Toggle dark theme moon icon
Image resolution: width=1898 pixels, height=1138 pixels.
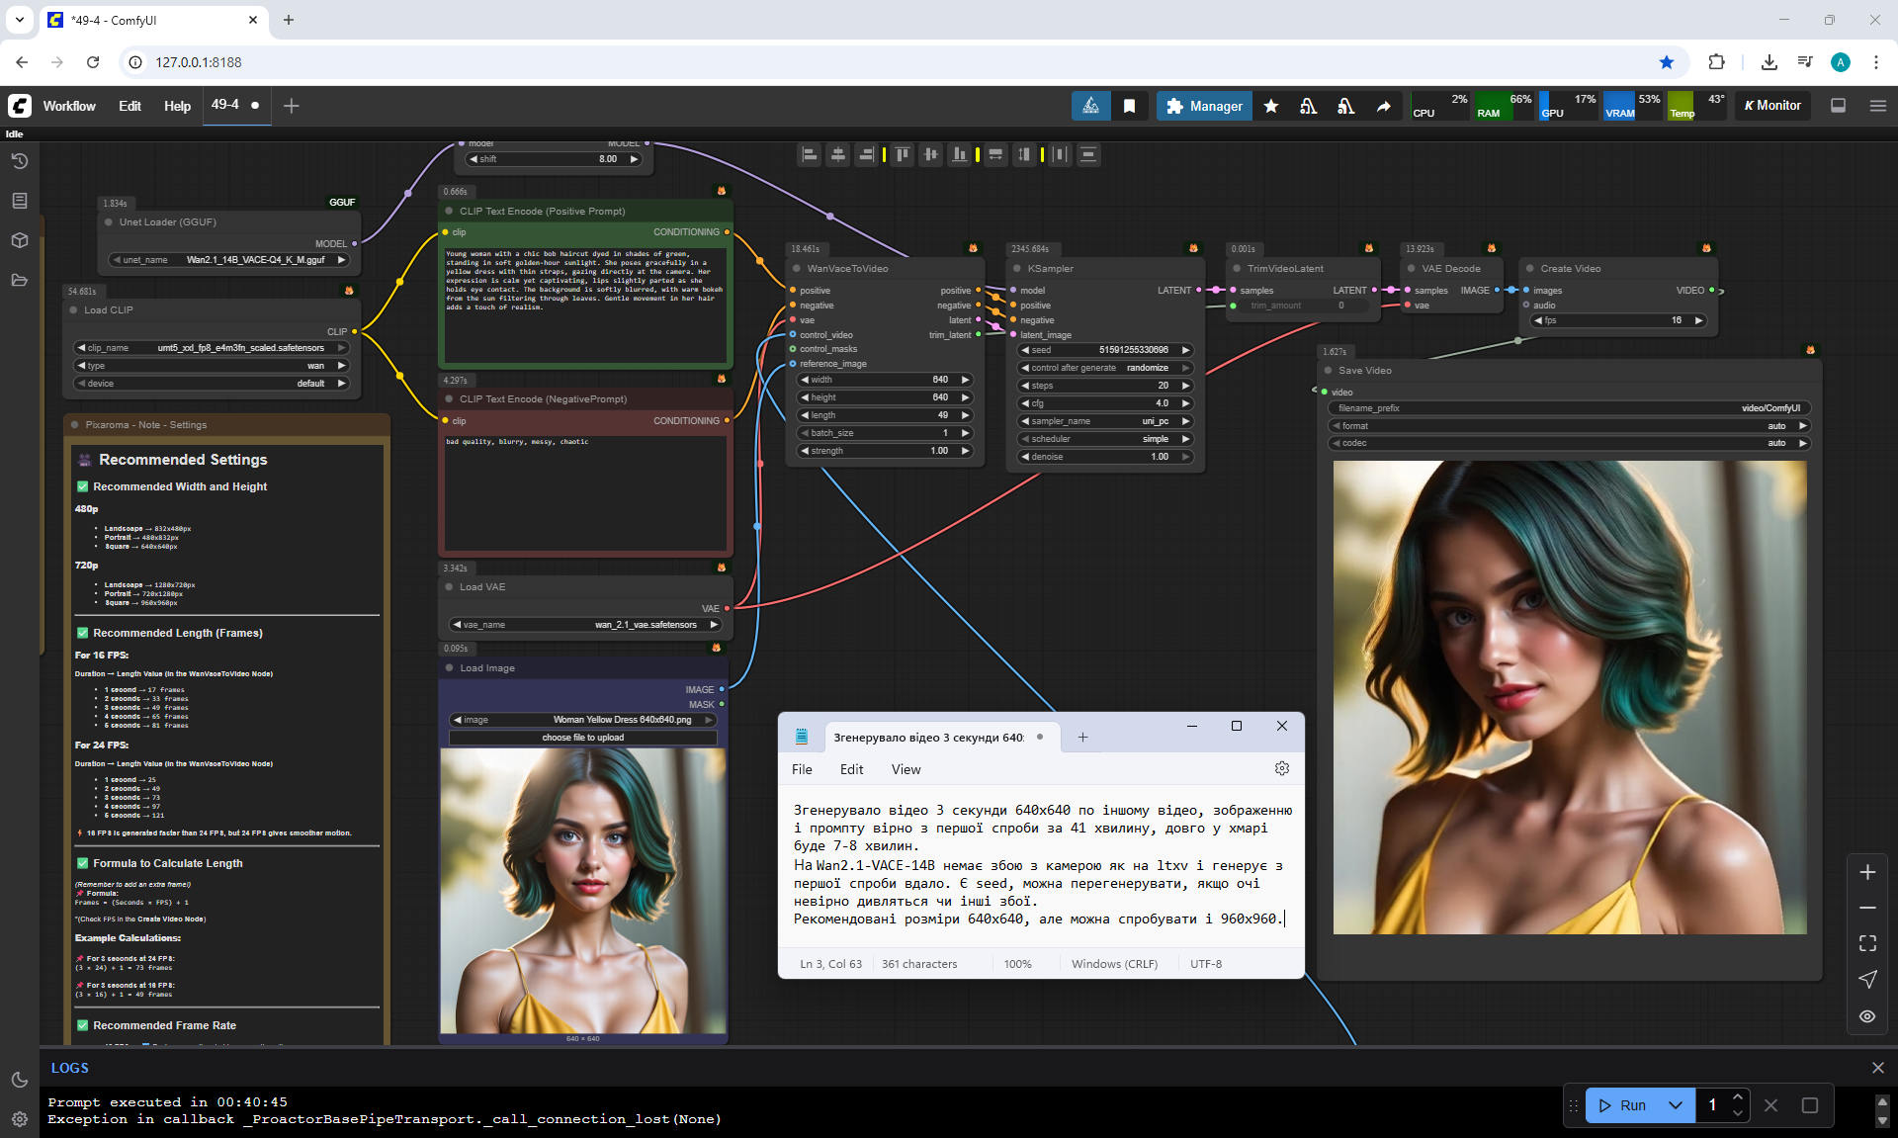tap(19, 1080)
